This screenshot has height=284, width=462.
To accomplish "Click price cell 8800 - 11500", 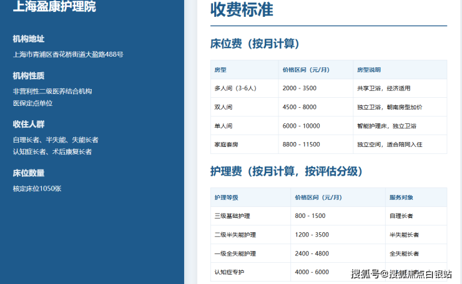I will pyautogui.click(x=301, y=144).
